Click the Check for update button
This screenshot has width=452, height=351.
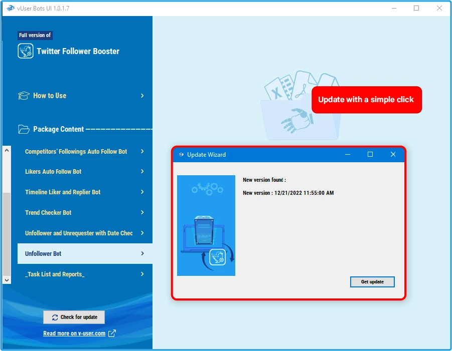pos(74,317)
